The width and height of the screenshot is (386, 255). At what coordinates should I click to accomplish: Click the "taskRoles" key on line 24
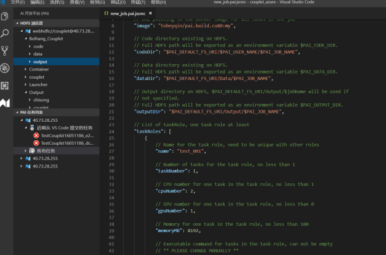click(149, 131)
